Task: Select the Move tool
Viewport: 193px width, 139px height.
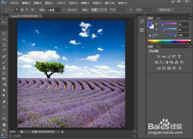Action: (x=4, y=22)
